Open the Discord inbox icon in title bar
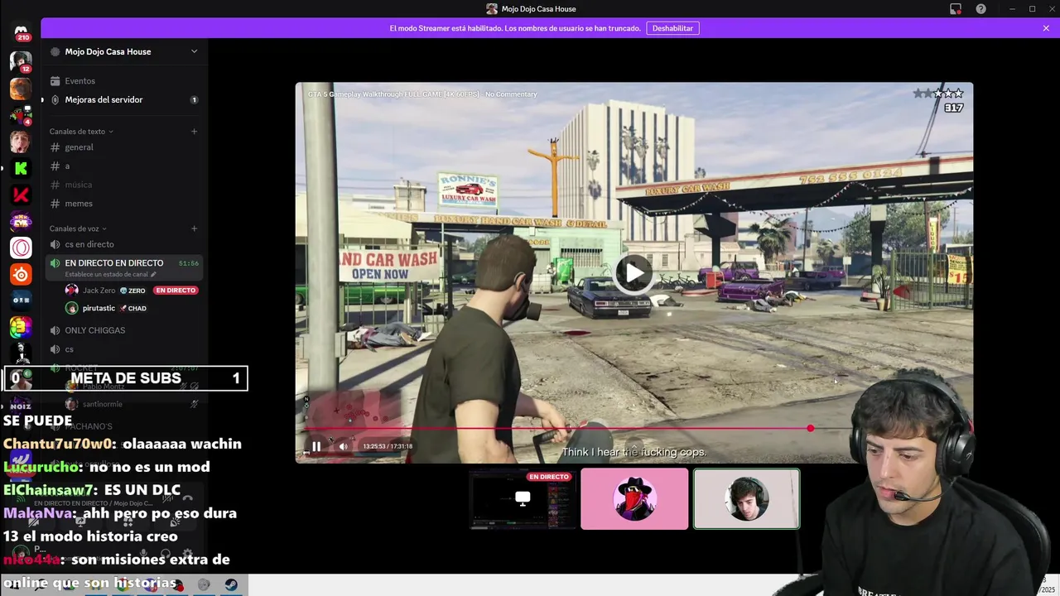1060x596 pixels. click(x=956, y=9)
